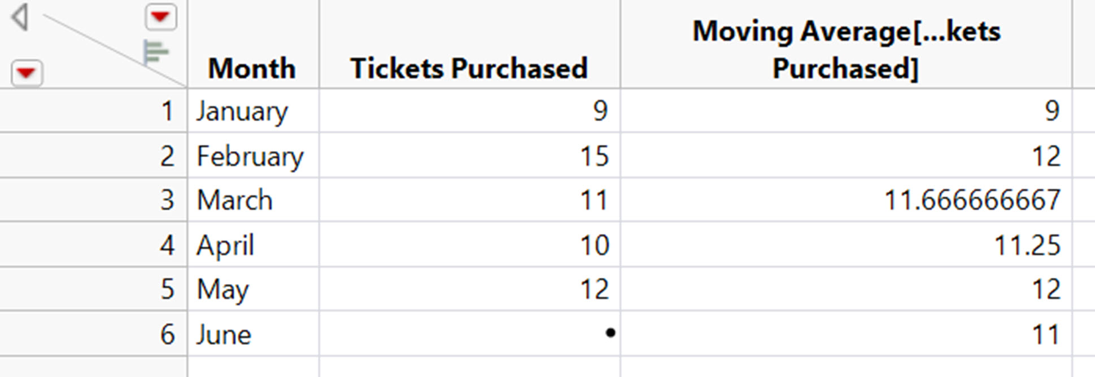Click the moving average cell 11.666666667

pyautogui.click(x=846, y=200)
